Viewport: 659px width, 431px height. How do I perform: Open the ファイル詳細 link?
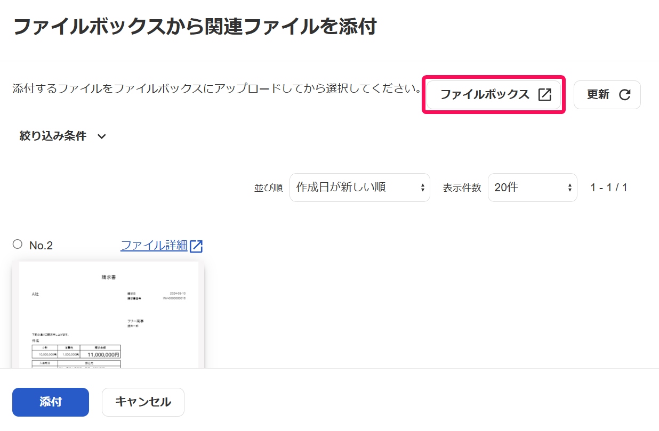coord(154,245)
